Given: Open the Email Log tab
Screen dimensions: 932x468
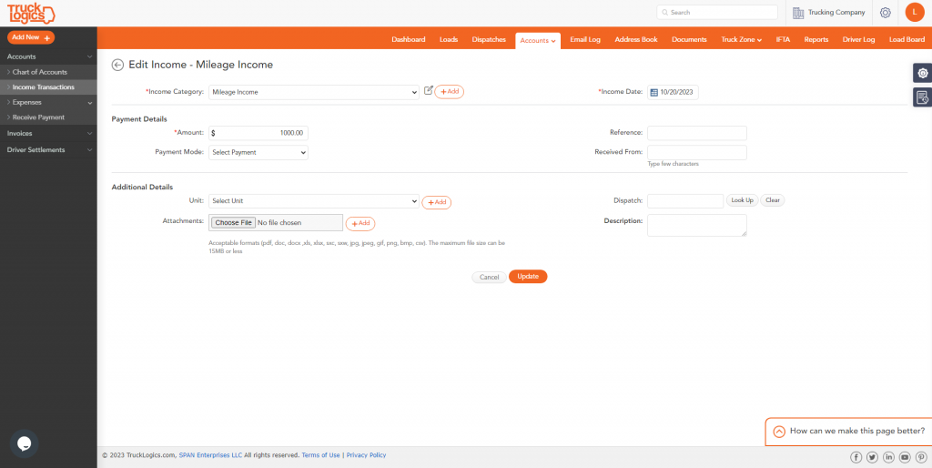Looking at the screenshot, I should click(x=585, y=40).
